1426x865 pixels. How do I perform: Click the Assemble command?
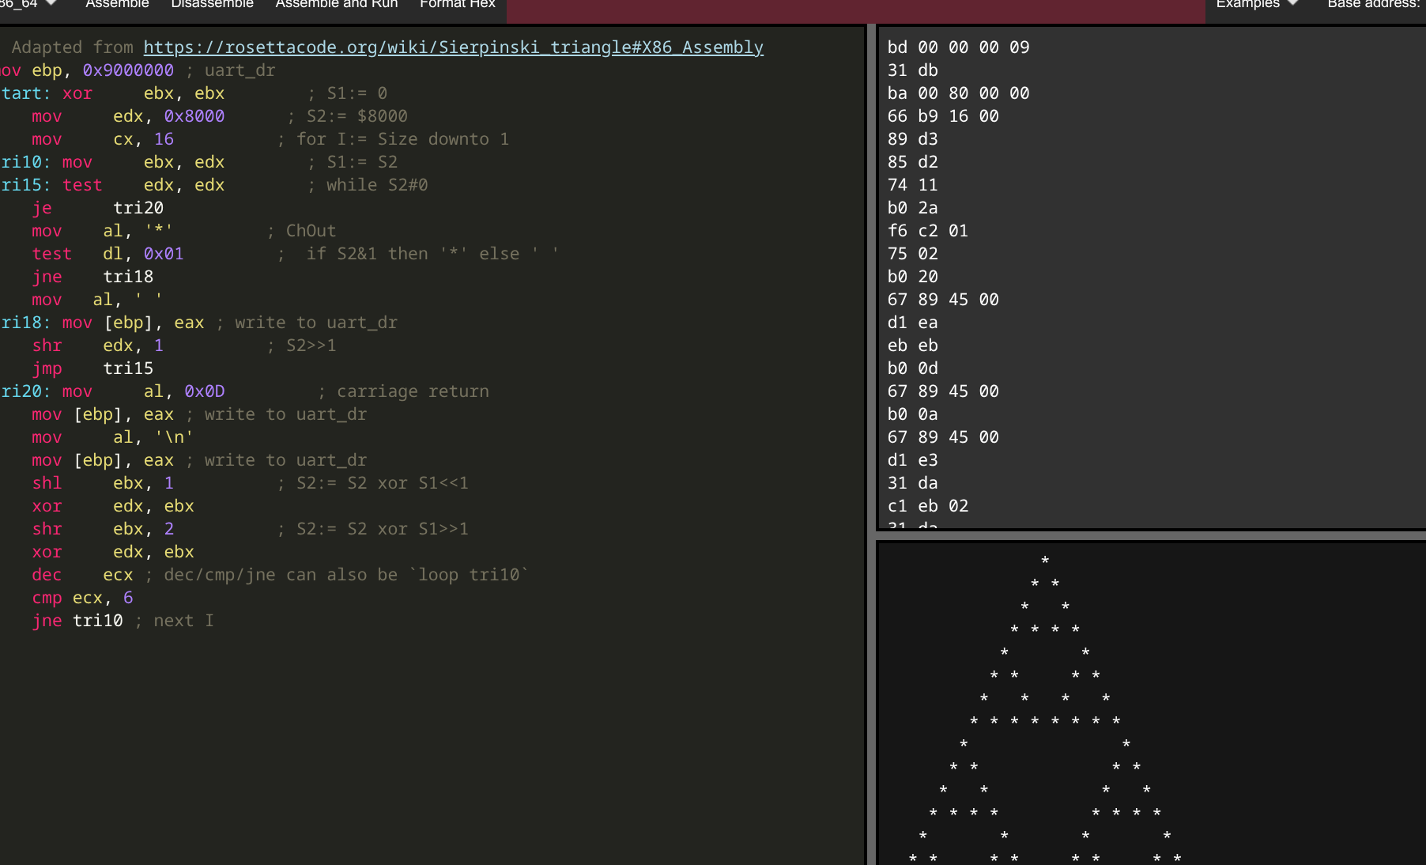pos(117,5)
